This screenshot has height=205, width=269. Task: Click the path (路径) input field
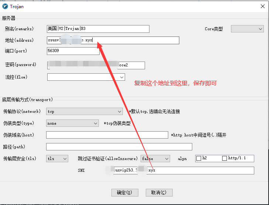pyautogui.click(x=119, y=147)
